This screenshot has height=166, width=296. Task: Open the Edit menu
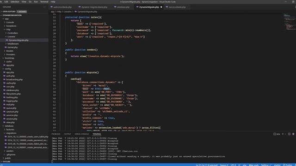tap(6, 2)
